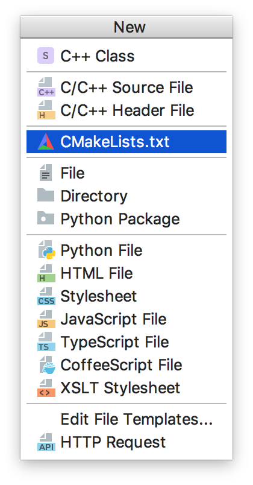
Task: Click the CSS Stylesheet icon
Action: pos(46,296)
